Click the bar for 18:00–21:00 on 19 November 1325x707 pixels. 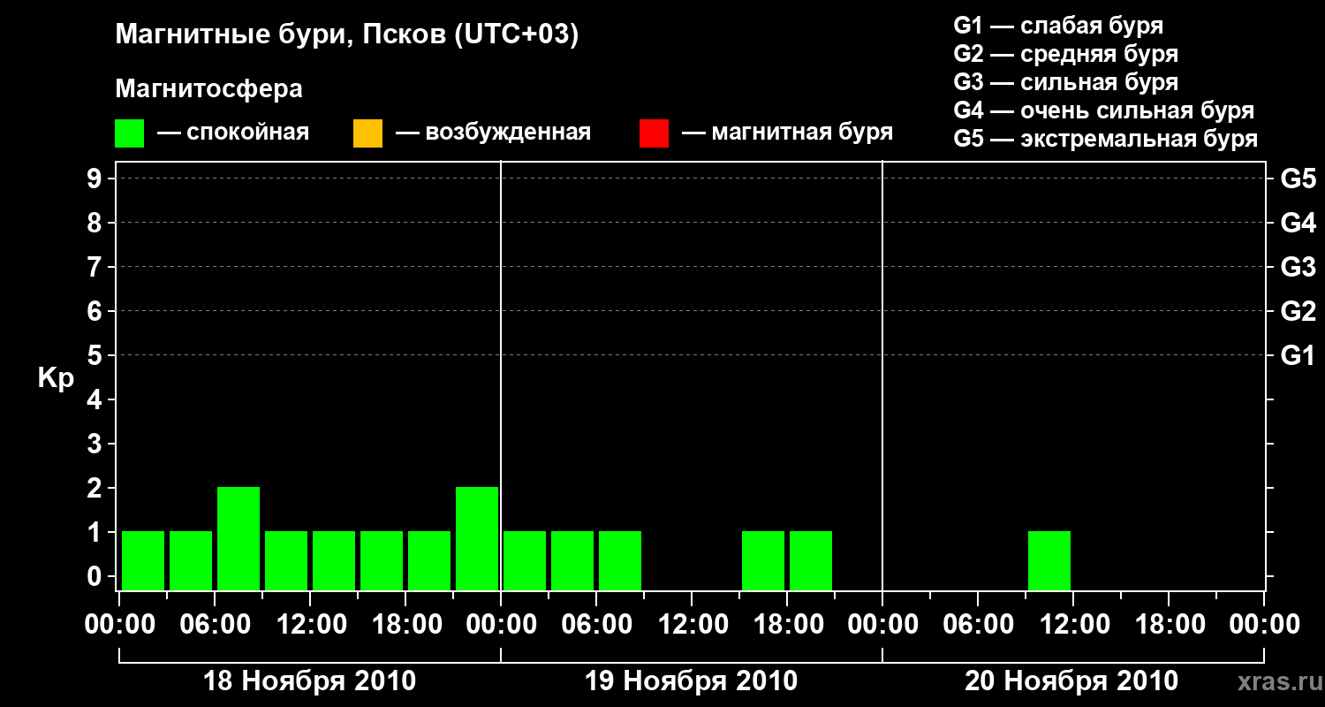click(811, 560)
